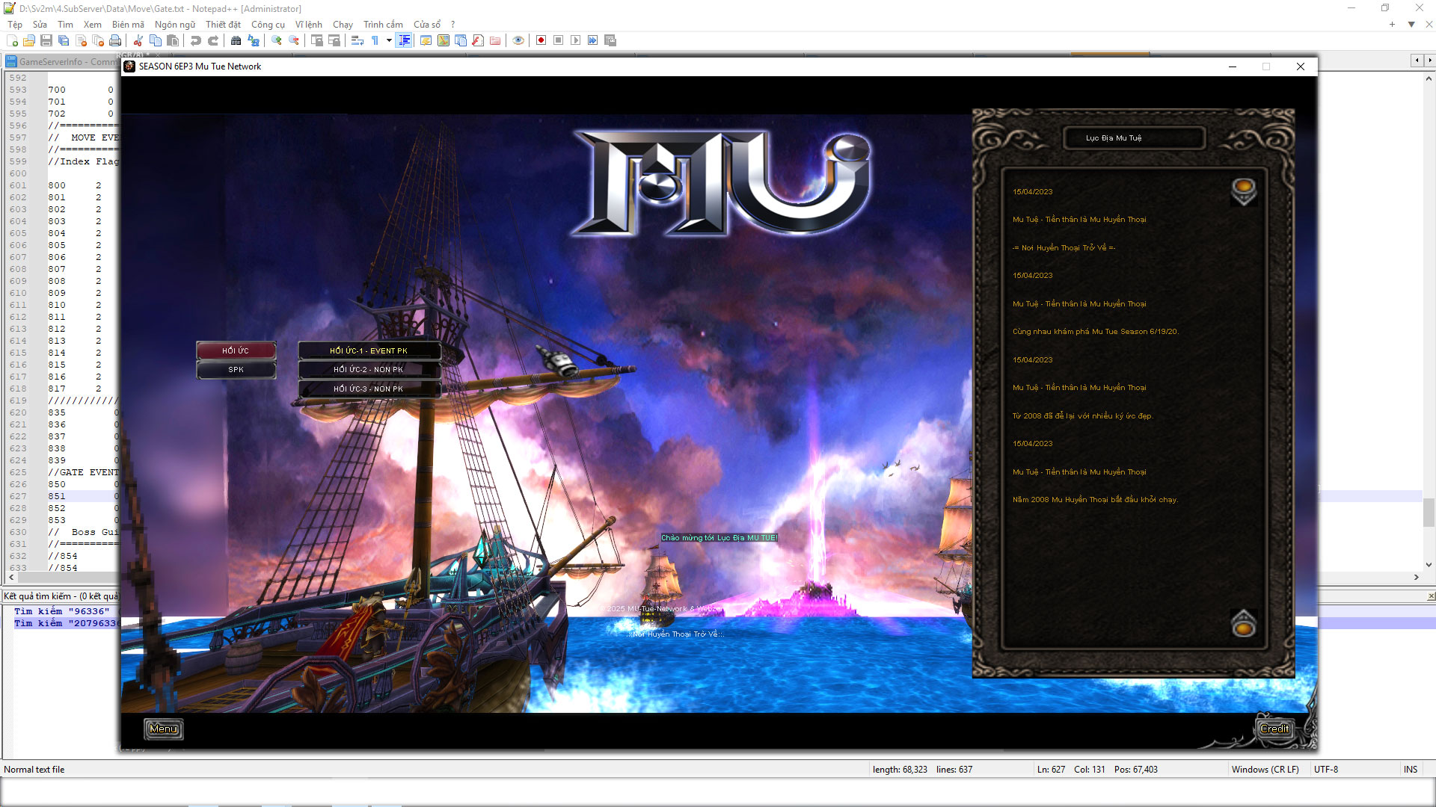Open the down-triangle document list dropdown
The image size is (1436, 807).
[1411, 25]
